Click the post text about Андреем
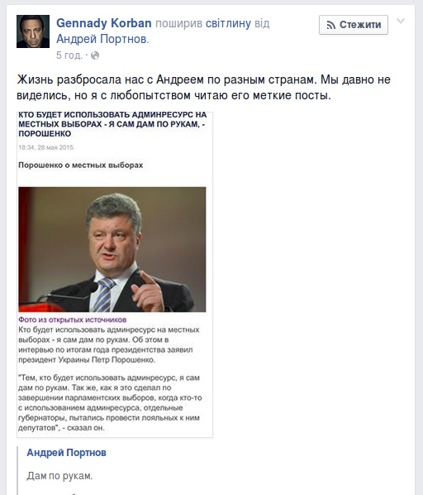This screenshot has height=495, width=423. (203, 87)
